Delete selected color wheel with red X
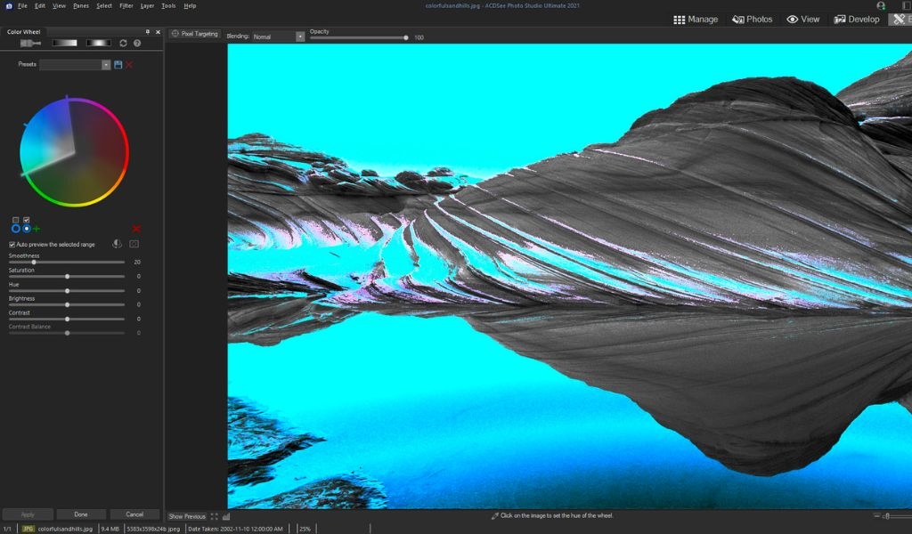912x534 pixels. pyautogui.click(x=136, y=229)
